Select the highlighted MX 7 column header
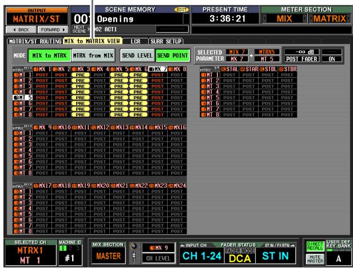The image size is (353, 268). pos(157,69)
